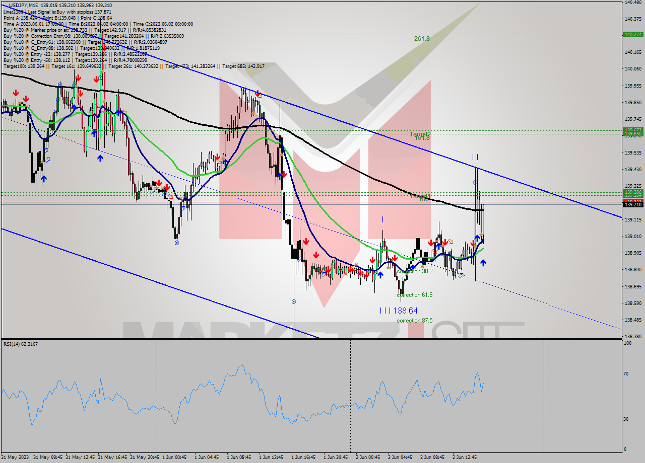Click the red down-arrow icon near the chart top-left
Screen dimensions: 645x463
coord(15,93)
